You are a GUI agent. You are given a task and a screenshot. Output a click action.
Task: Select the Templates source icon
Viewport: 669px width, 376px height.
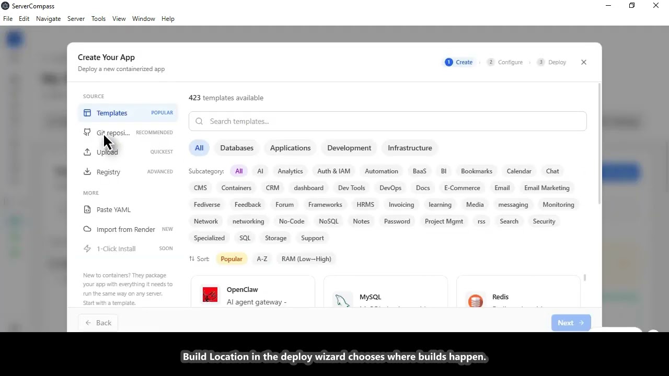pos(87,113)
